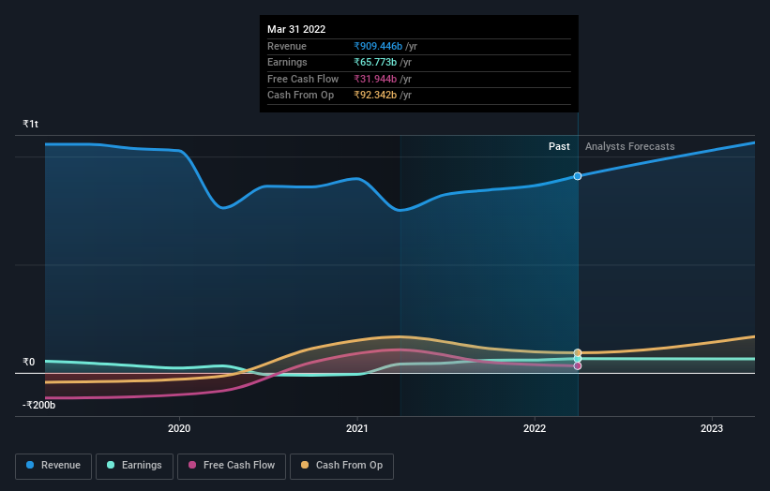Click the ₹65.773b earnings value
Screen dimensions: 770x491
pos(375,62)
